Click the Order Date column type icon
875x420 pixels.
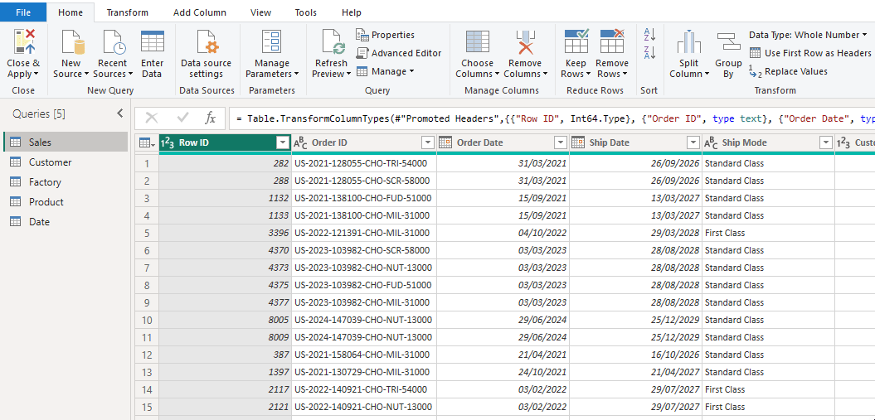445,142
